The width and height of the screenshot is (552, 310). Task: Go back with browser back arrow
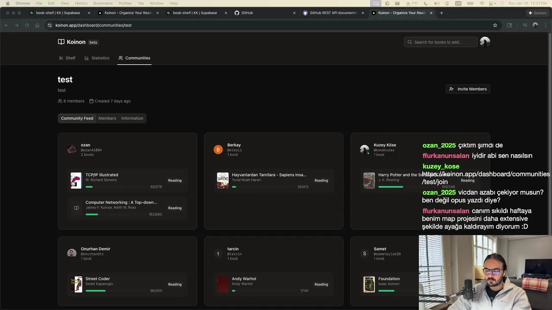coord(6,25)
